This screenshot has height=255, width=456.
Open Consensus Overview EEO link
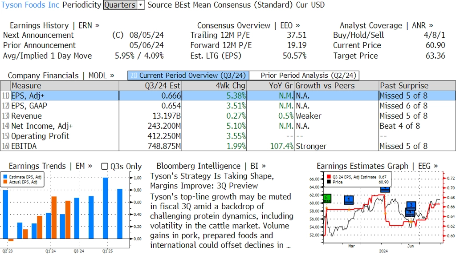[248, 25]
